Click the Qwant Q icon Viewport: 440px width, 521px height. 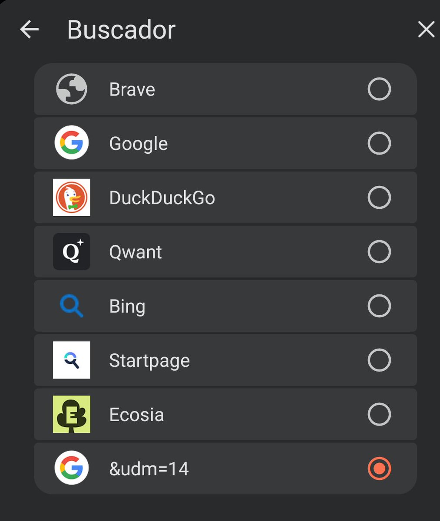click(72, 251)
